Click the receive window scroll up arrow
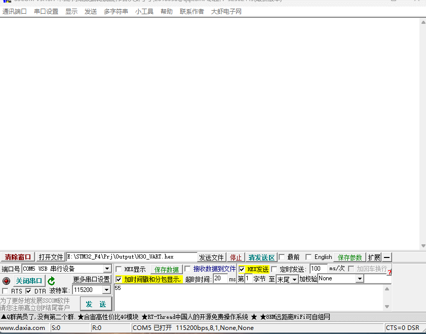 point(423,22)
